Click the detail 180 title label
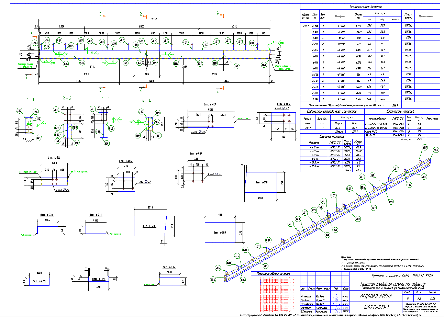 click(x=54, y=158)
